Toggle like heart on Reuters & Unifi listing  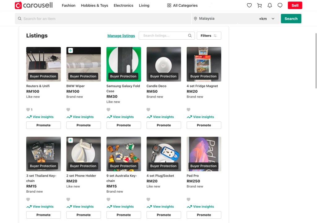click(x=28, y=110)
